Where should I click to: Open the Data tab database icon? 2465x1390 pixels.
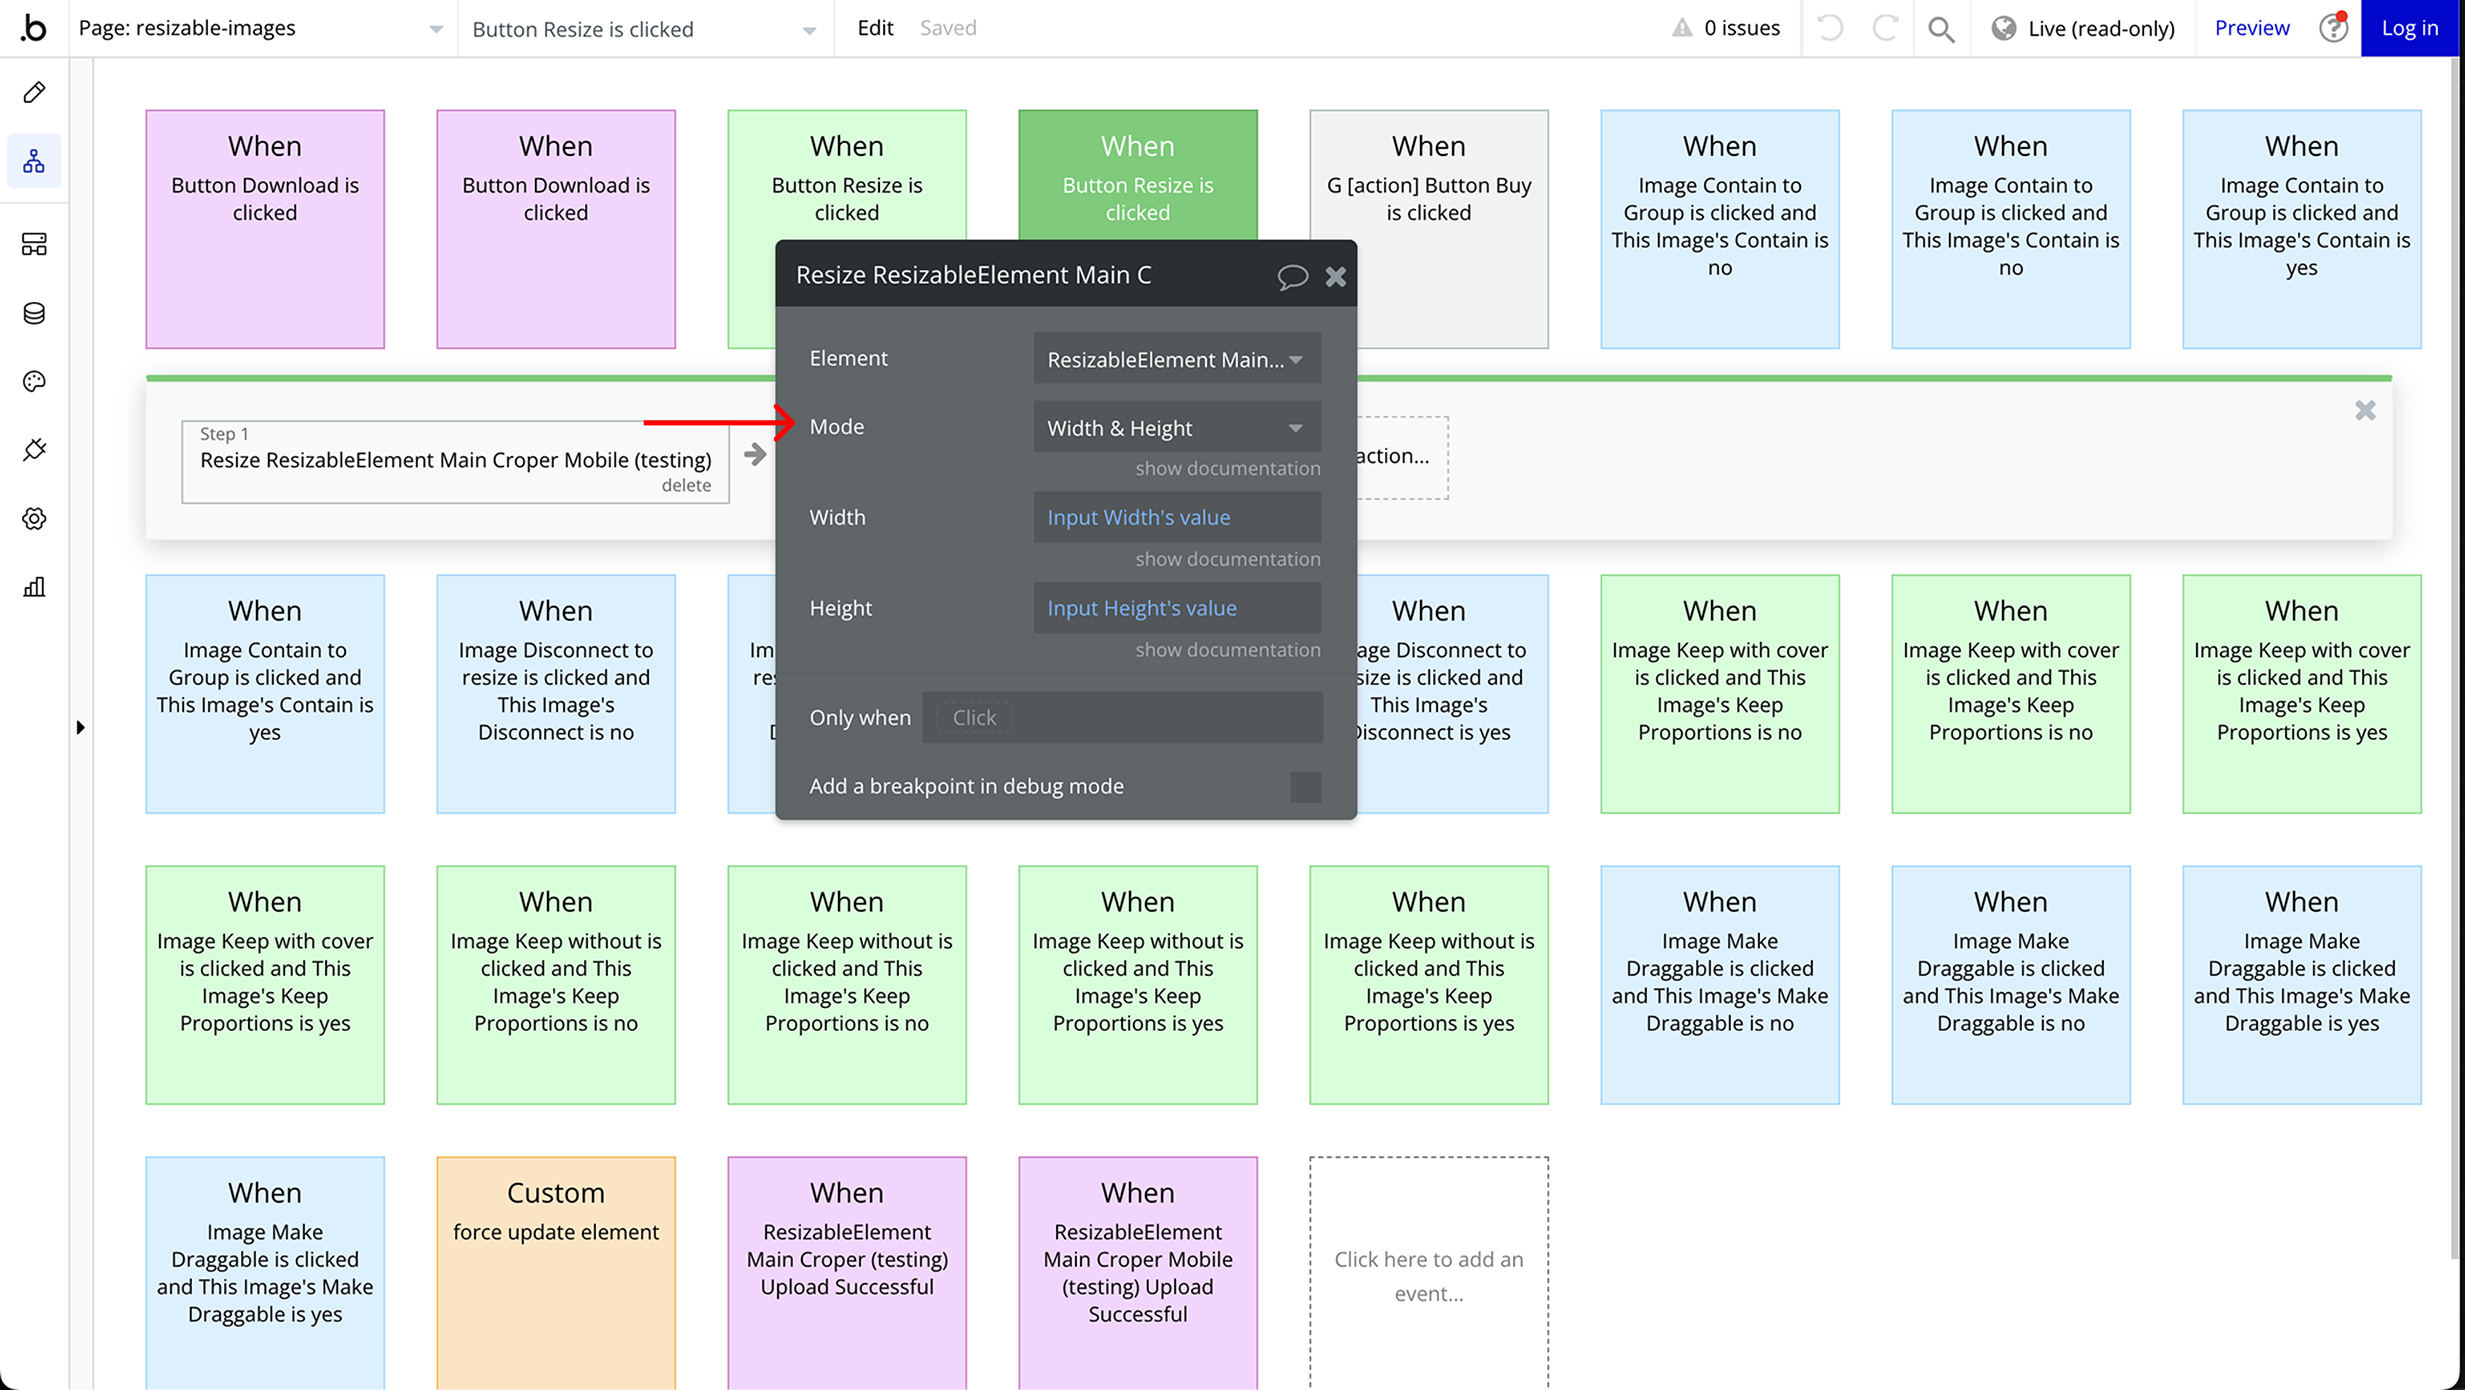(34, 313)
